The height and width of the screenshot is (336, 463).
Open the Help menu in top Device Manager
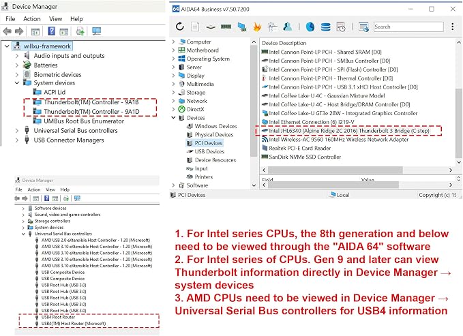pos(76,19)
